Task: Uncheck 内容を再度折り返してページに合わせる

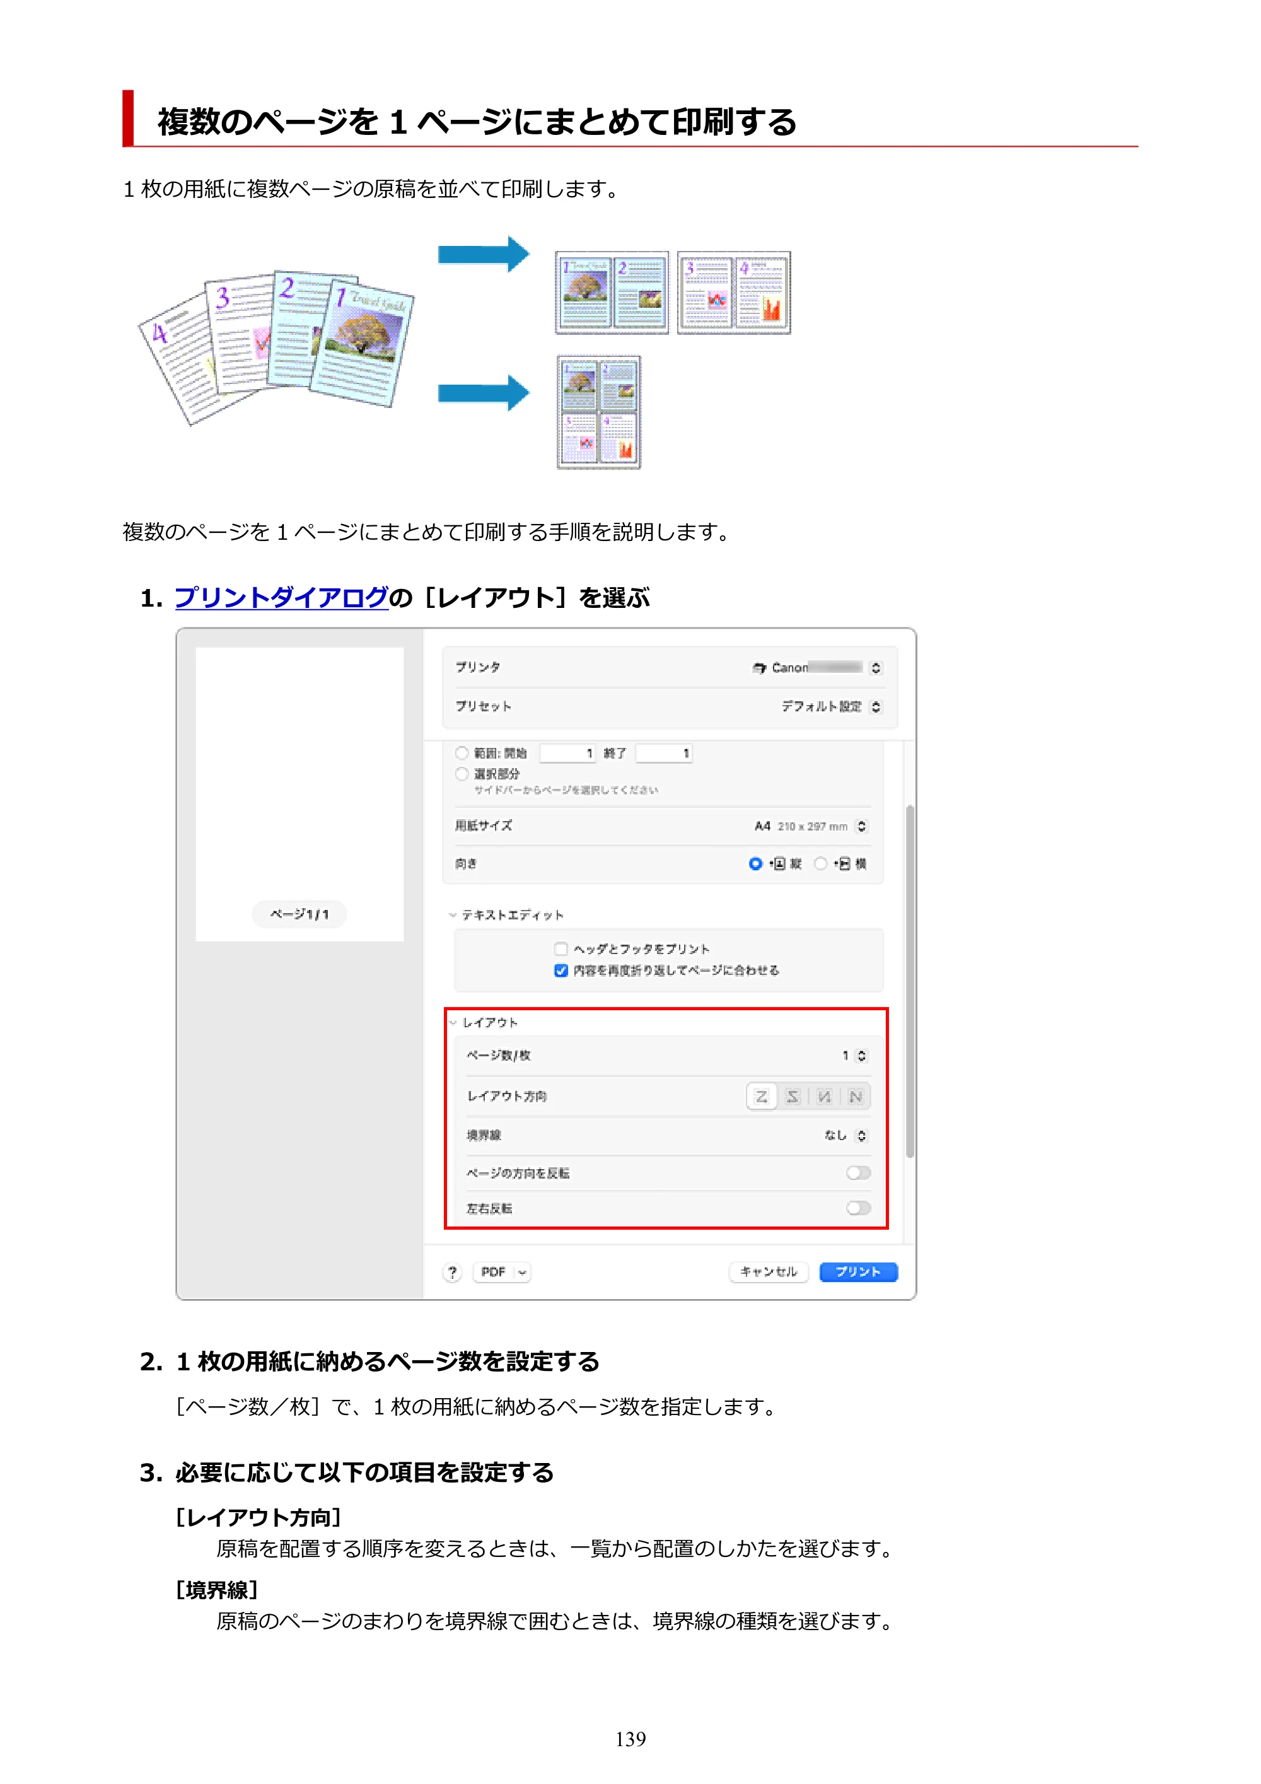Action: coord(561,971)
